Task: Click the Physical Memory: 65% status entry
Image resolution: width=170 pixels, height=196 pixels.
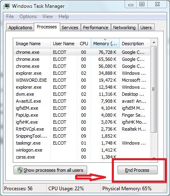Action: 127,189
